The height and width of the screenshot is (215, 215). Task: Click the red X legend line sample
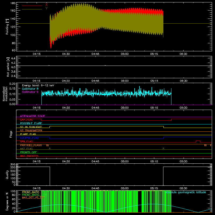(x=32, y=6)
